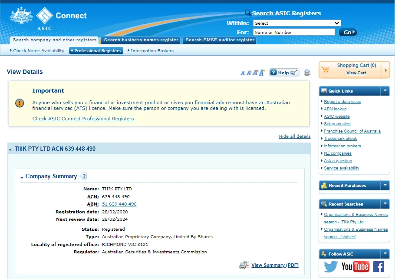Click the Name or Number input field
The height and width of the screenshot is (279, 395).
pos(294,32)
